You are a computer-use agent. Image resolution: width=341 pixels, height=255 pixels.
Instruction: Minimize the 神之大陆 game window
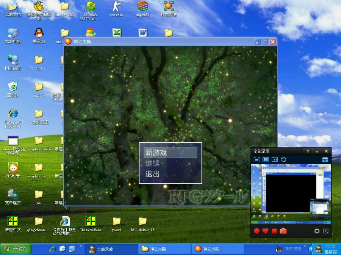coord(258,42)
